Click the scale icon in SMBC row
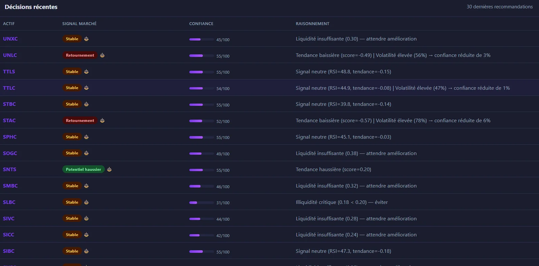 coord(86,186)
